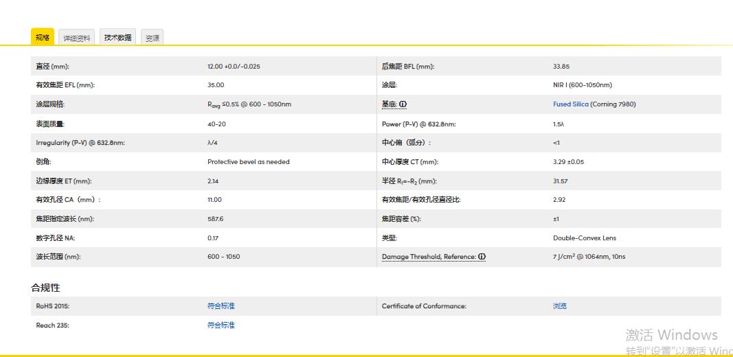Click the BFL value 33.85

point(561,67)
